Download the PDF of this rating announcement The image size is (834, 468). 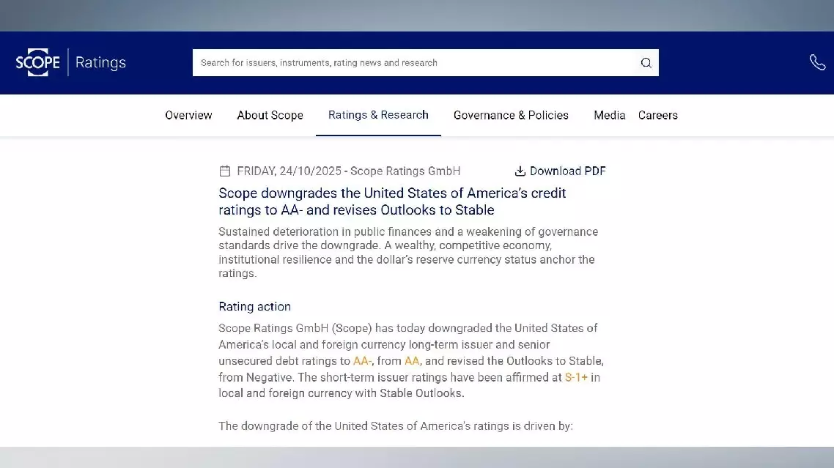coord(561,171)
